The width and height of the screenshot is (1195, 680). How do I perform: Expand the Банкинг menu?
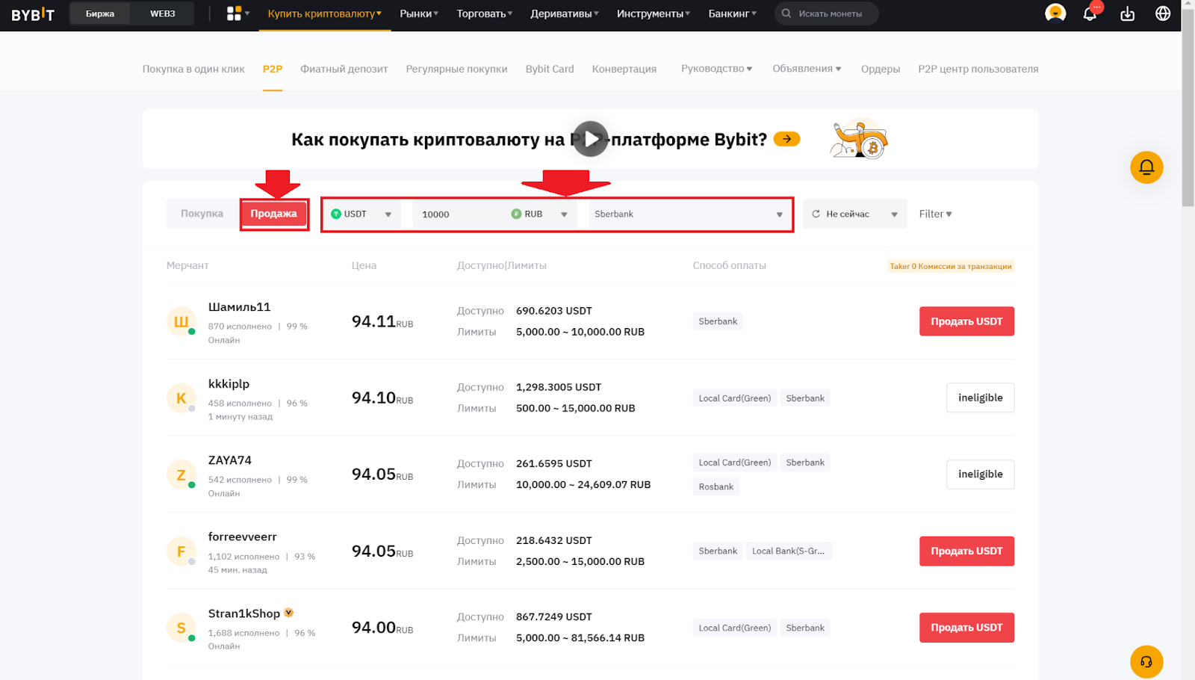(x=733, y=13)
